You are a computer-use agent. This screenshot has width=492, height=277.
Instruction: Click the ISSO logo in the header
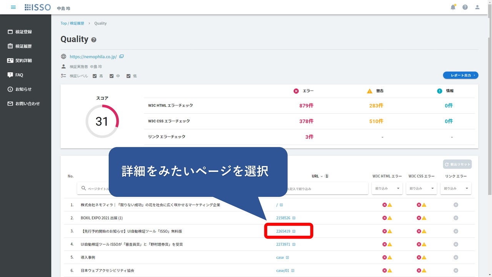[38, 7]
